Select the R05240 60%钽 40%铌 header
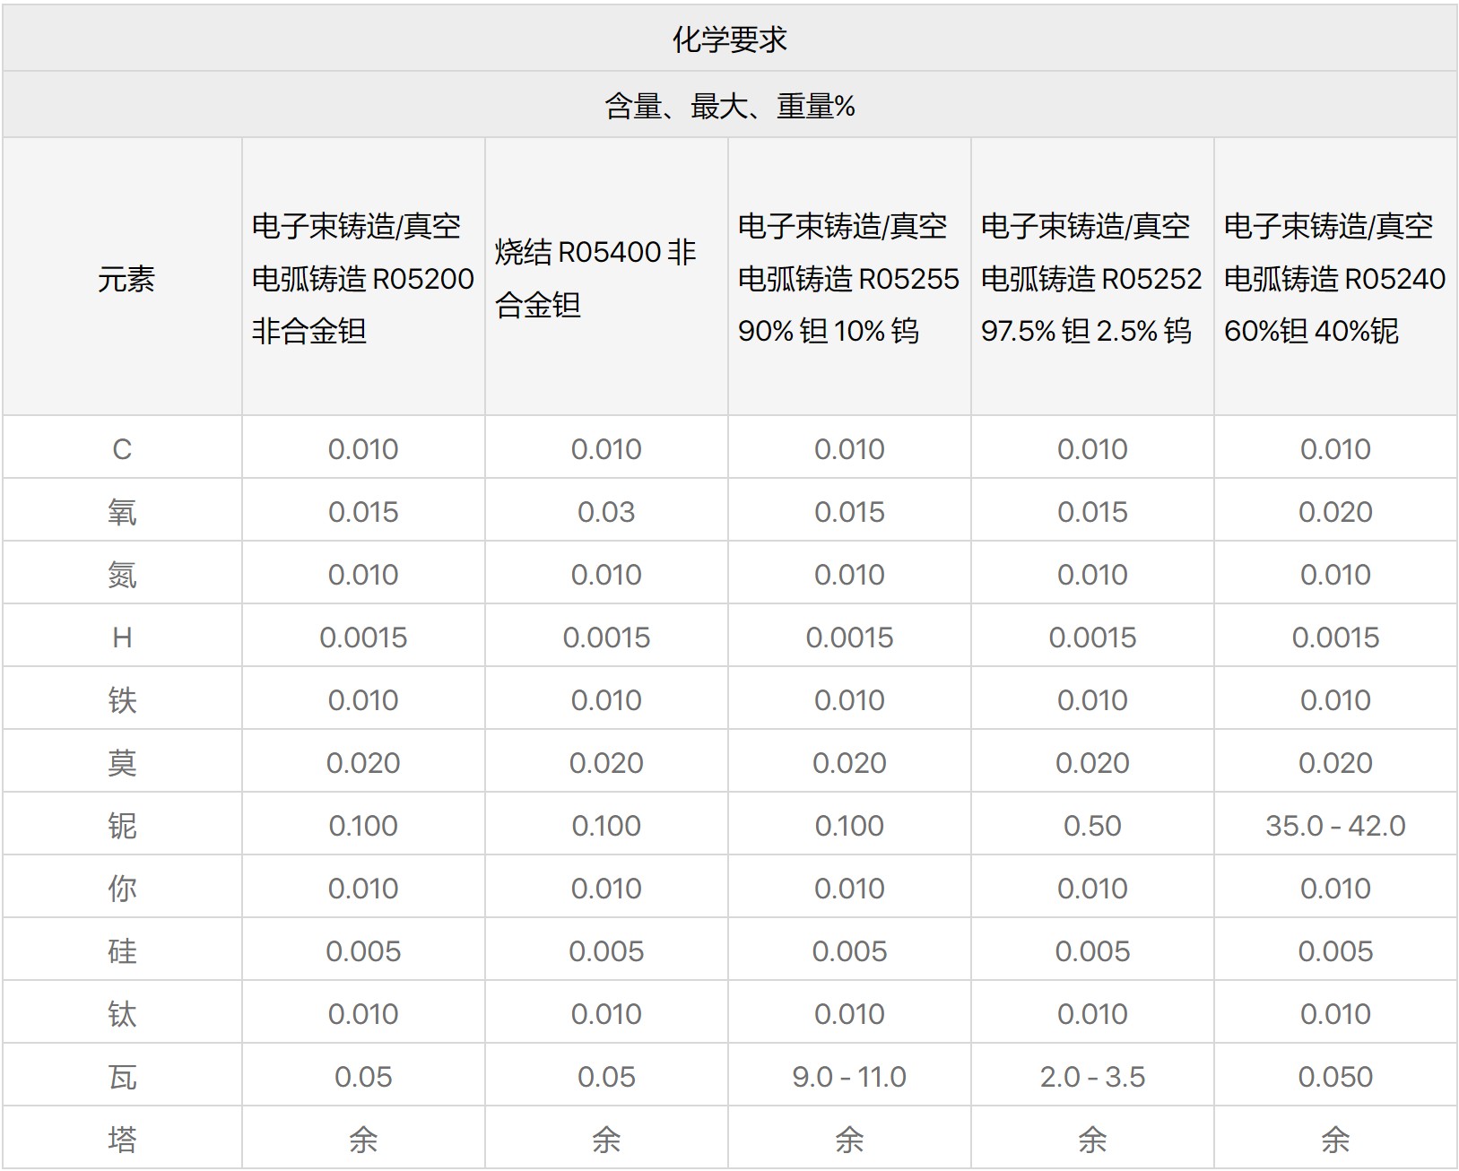Image resolution: width=1459 pixels, height=1171 pixels. pos(1334,279)
